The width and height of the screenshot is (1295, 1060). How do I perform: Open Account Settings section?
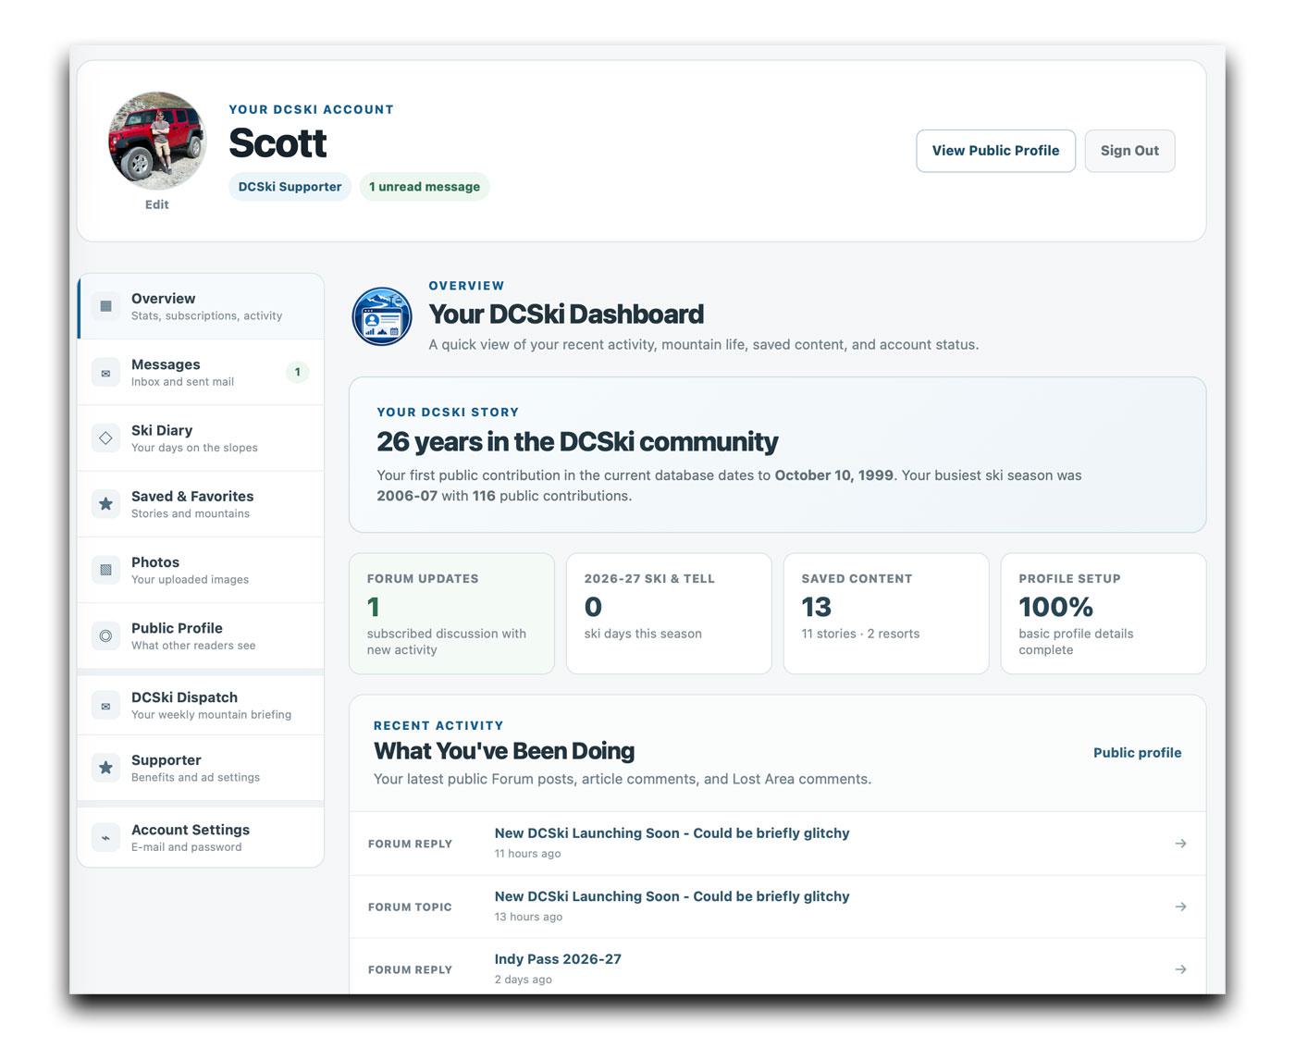click(x=201, y=837)
